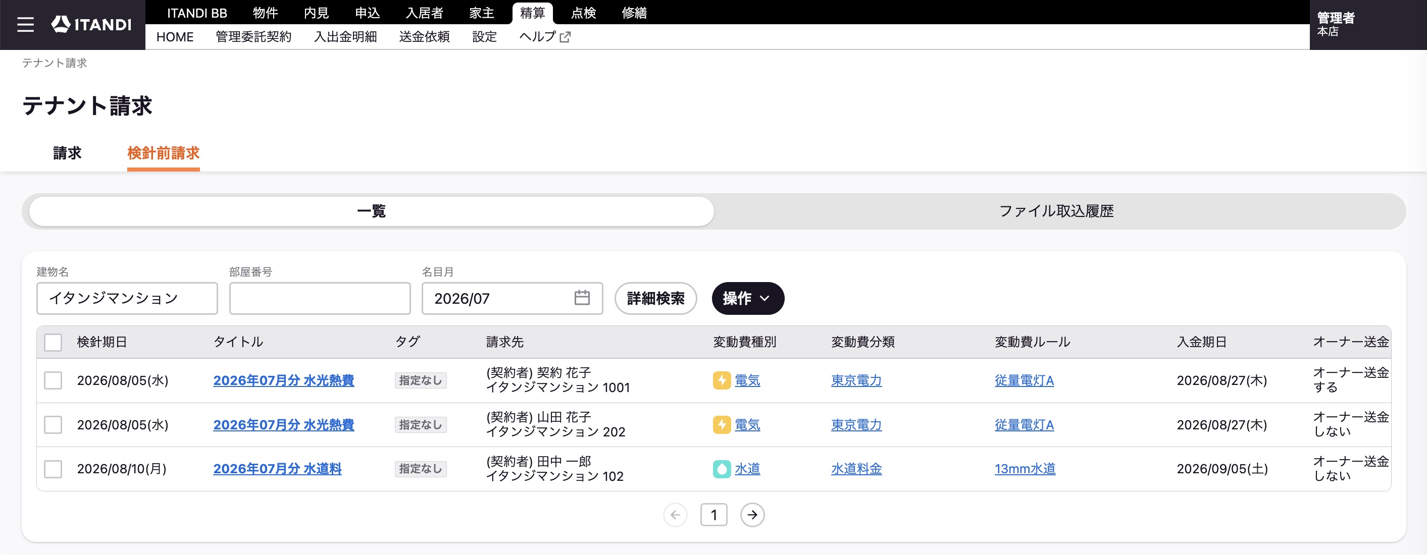Click the date 2026/08/10(月)
The image size is (1427, 555).
pyautogui.click(x=122, y=469)
